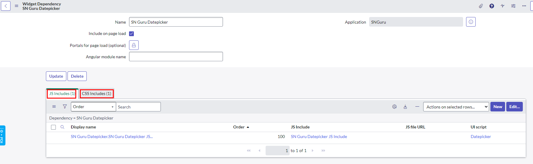Unlock the Portals for page load field
Image resolution: width=533 pixels, height=164 pixels.
tap(134, 45)
